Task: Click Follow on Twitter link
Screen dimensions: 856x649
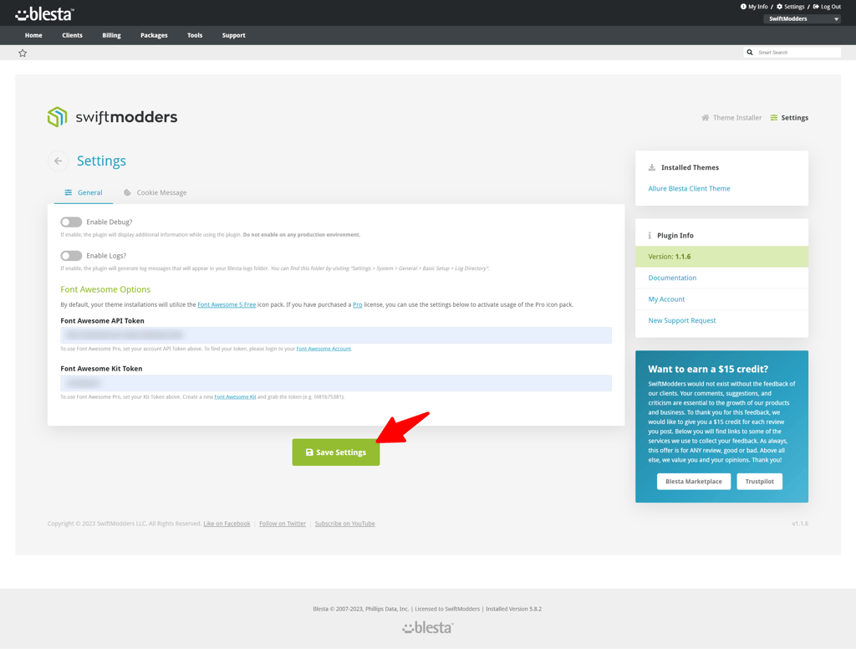Action: coord(283,524)
